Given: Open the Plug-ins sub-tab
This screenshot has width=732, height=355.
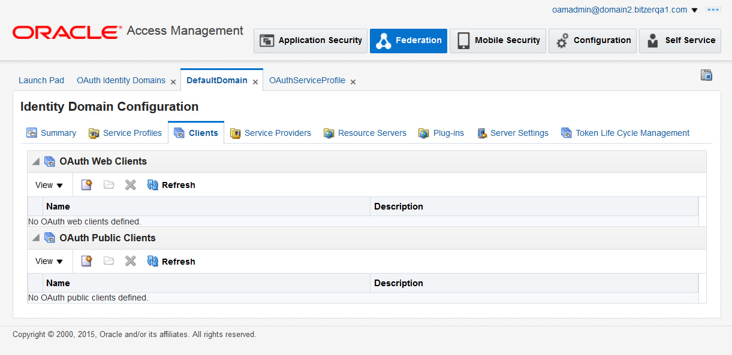Looking at the screenshot, I should (441, 133).
